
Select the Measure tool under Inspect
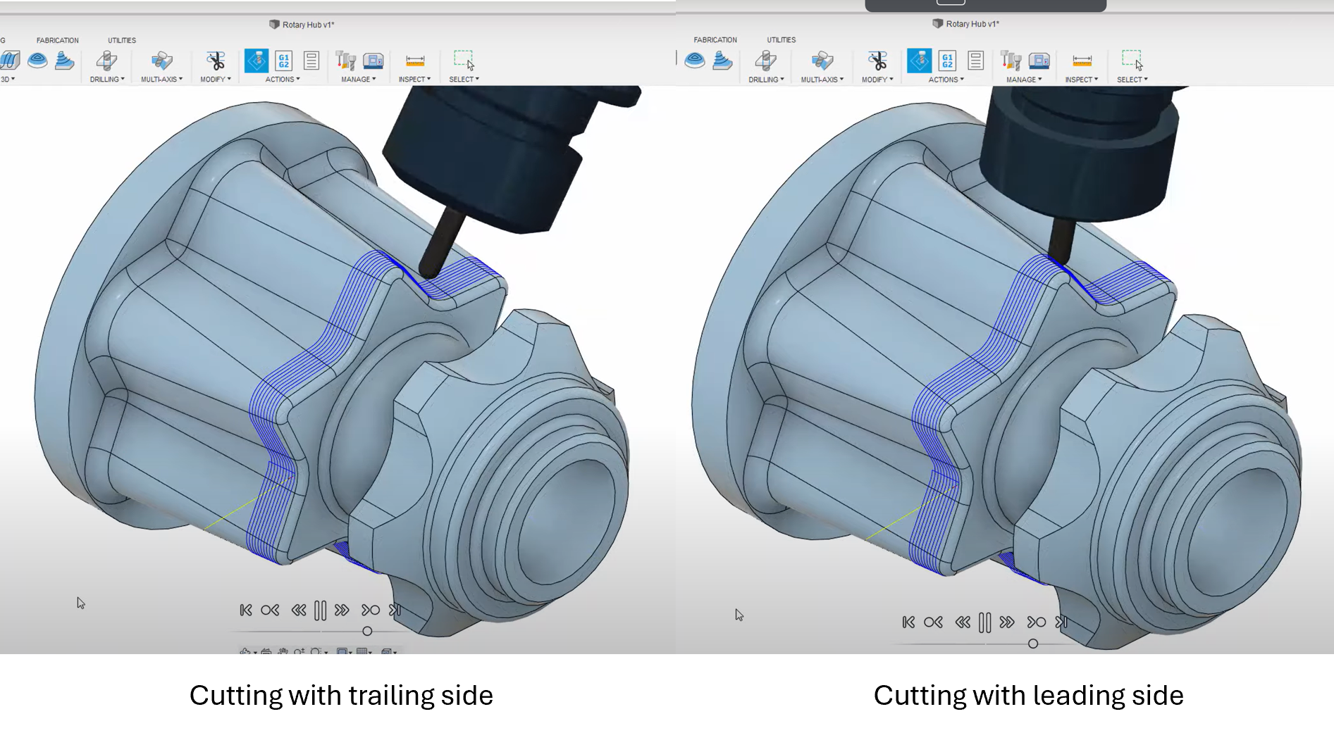click(x=415, y=60)
